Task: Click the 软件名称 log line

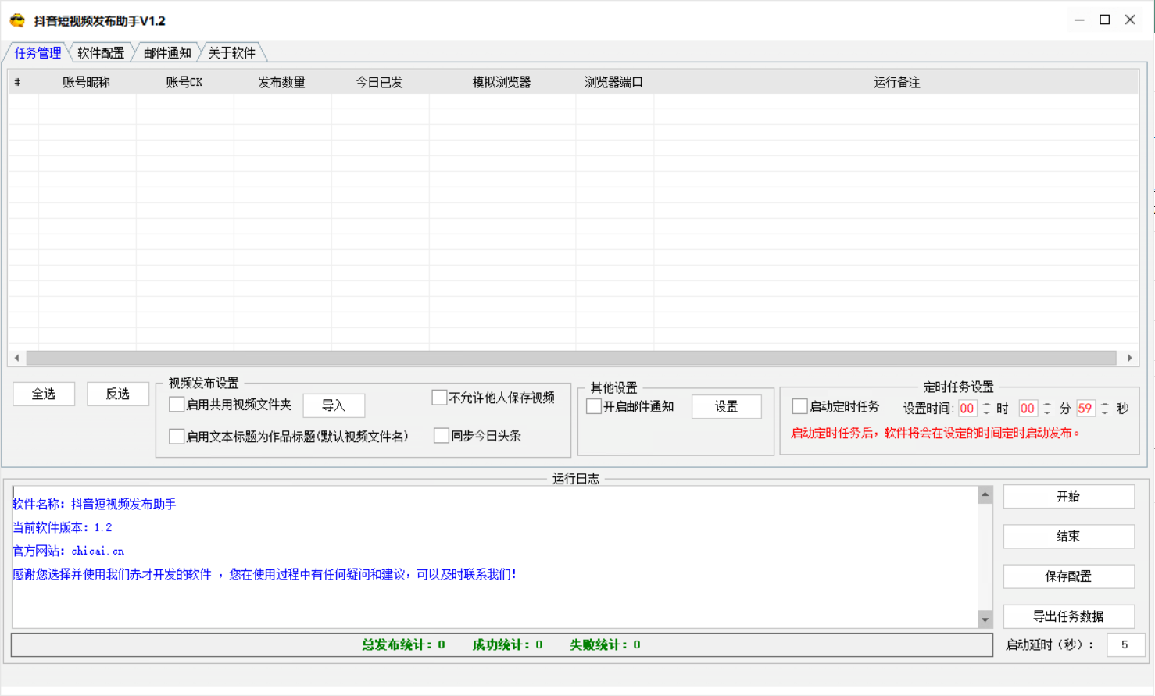Action: (95, 504)
